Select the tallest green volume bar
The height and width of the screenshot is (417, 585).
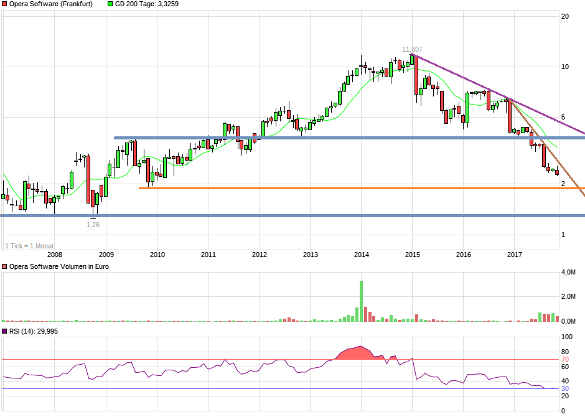coord(361,301)
